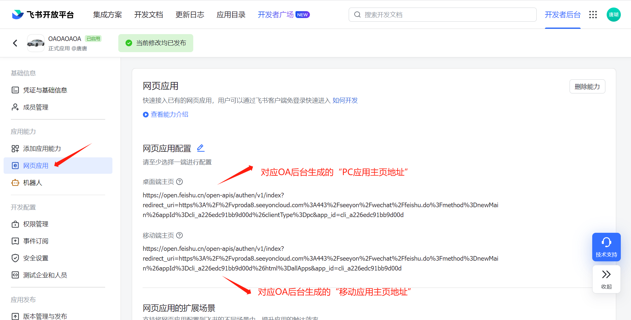Image resolution: width=631 pixels, height=320 pixels.
Task: Open the 查看能力介绍 link
Action: pos(170,114)
